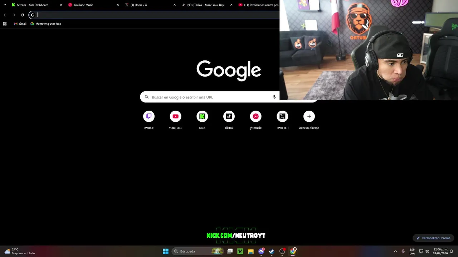Launch the Minecraft creeper taskbar icon
Viewport: 458px width, 257px height.
[240, 251]
